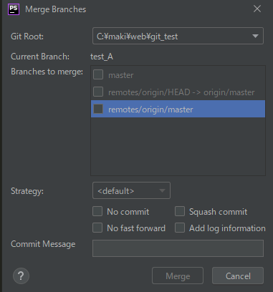Enable the Squash commit option
Screen dimensions: 273x292
(x=180, y=211)
